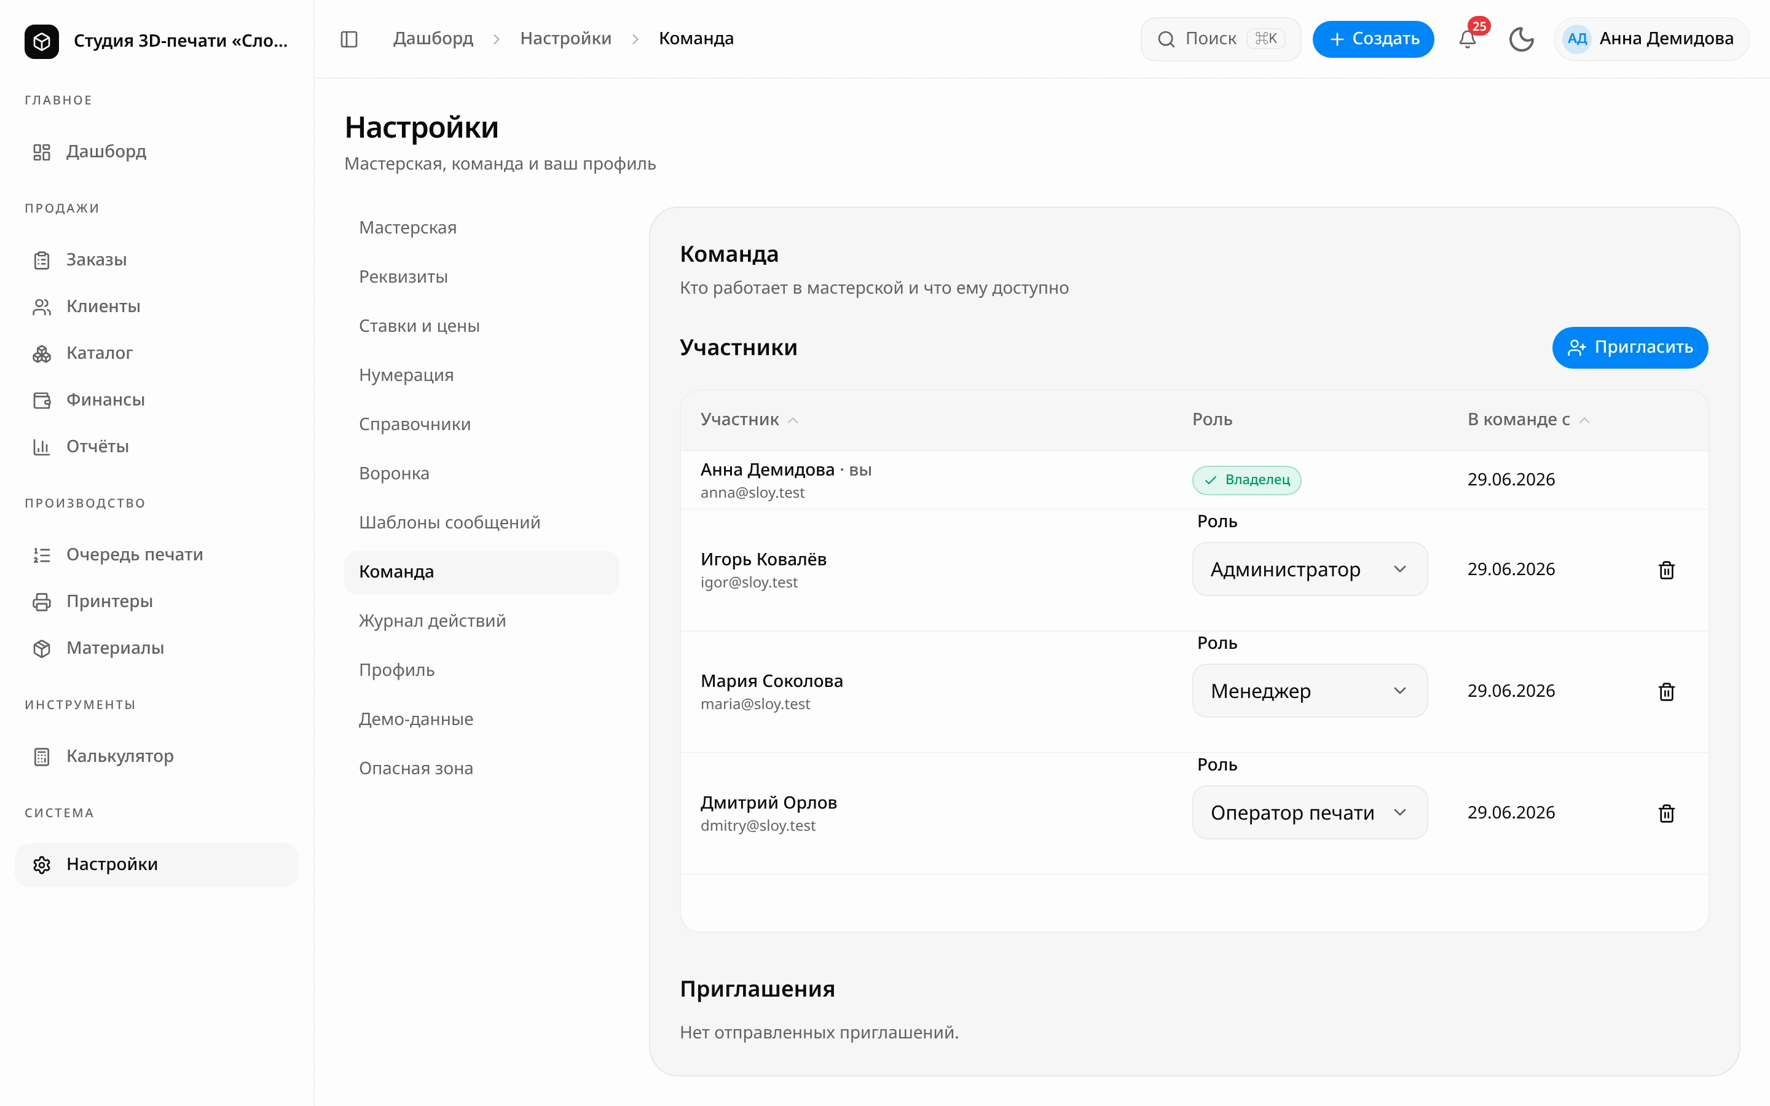1770x1106 pixels.
Task: Open Материалы in the sidebar
Action: (157, 648)
